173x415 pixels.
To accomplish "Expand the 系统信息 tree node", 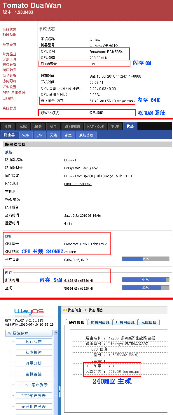I will [x=9, y=334].
